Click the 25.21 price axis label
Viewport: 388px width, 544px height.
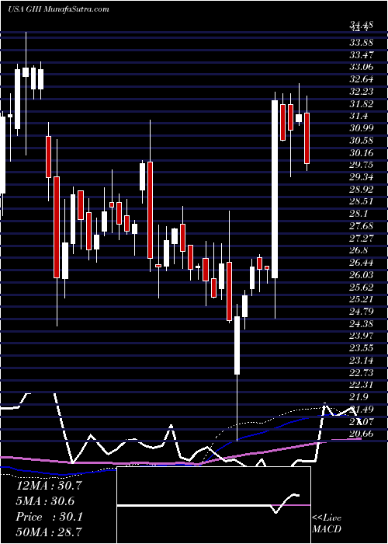362,300
